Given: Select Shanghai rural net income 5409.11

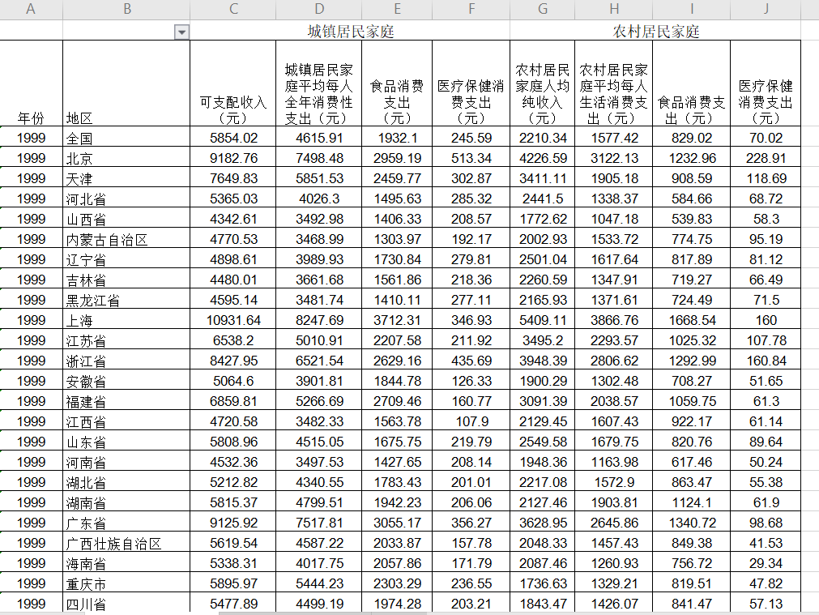Looking at the screenshot, I should tap(542, 320).
